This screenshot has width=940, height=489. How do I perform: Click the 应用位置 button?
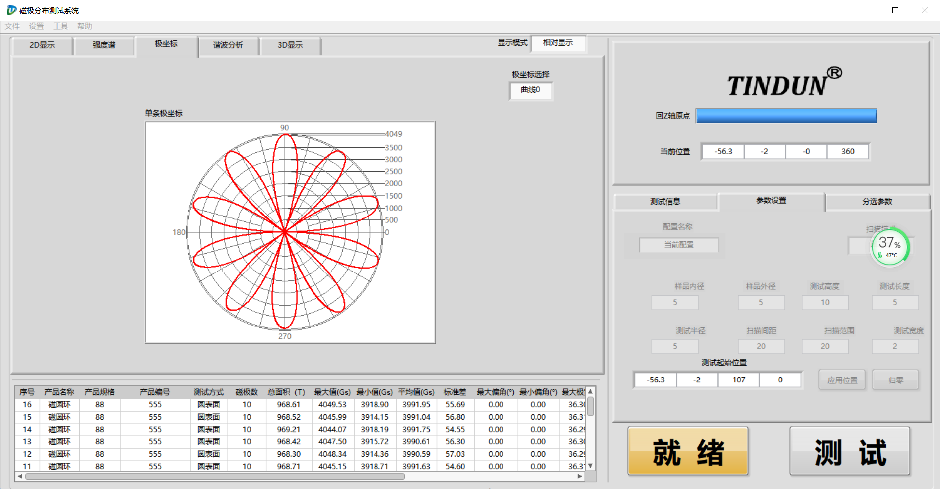[x=842, y=380]
